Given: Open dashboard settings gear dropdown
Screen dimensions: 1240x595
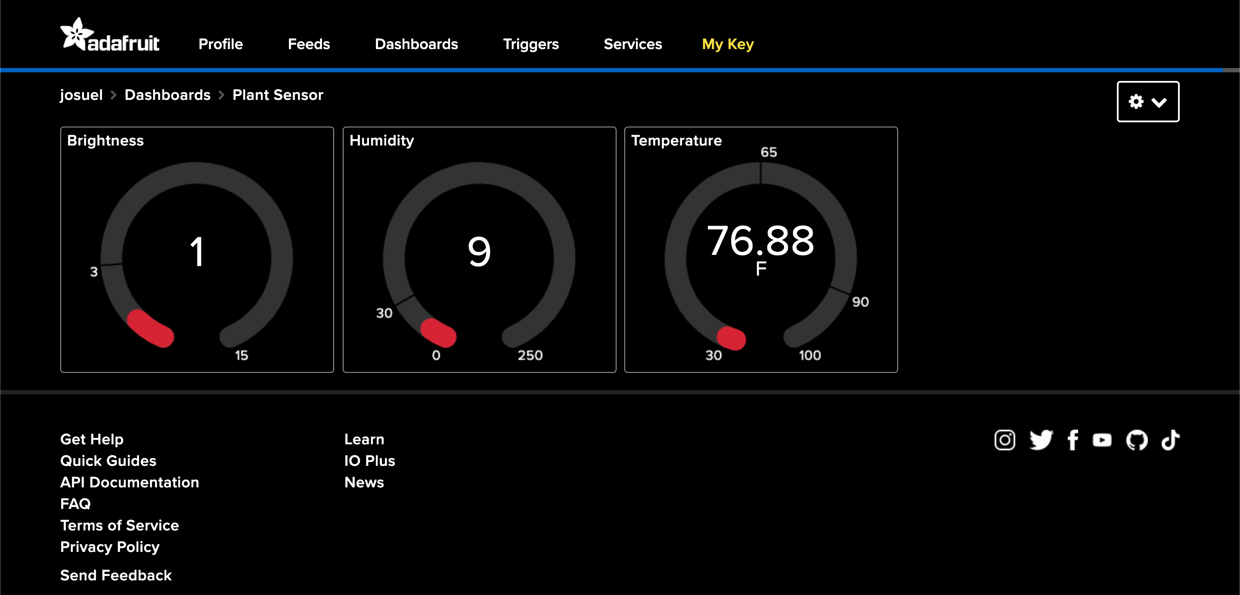Looking at the screenshot, I should [x=1147, y=102].
